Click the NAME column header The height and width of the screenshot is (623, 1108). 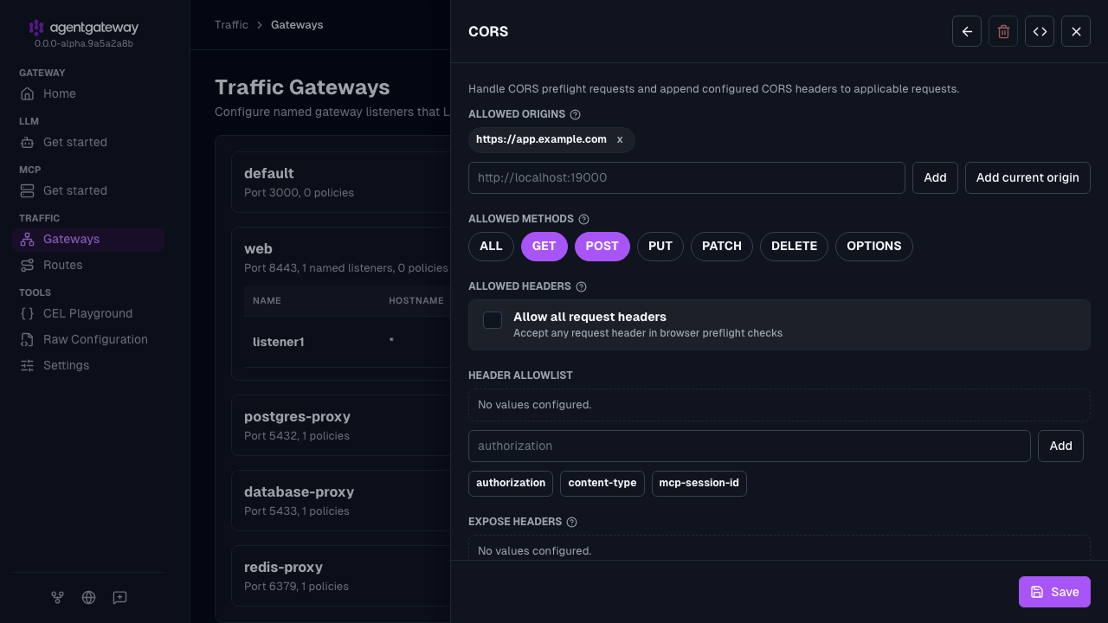[x=267, y=301]
